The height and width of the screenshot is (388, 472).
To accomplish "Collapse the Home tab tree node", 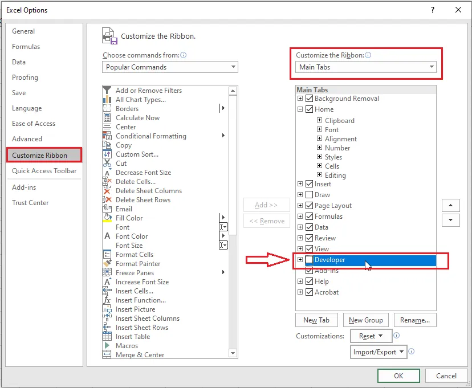I will coord(300,109).
